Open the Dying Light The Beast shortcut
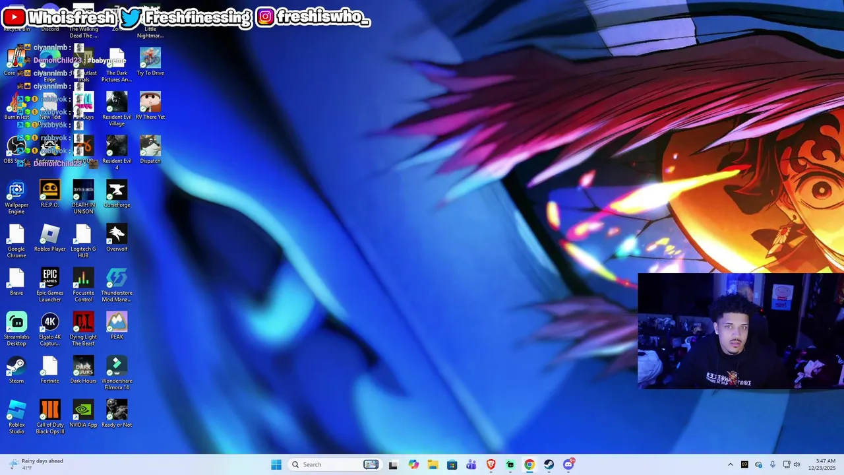Viewport: 844px width, 475px height. tap(83, 329)
